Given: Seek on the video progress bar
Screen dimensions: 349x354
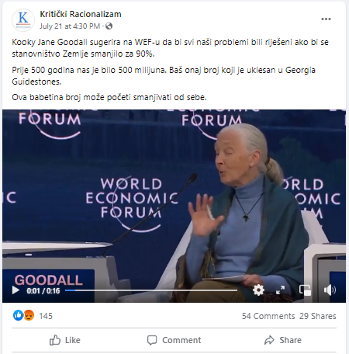Looking at the screenshot, I should (151, 290).
